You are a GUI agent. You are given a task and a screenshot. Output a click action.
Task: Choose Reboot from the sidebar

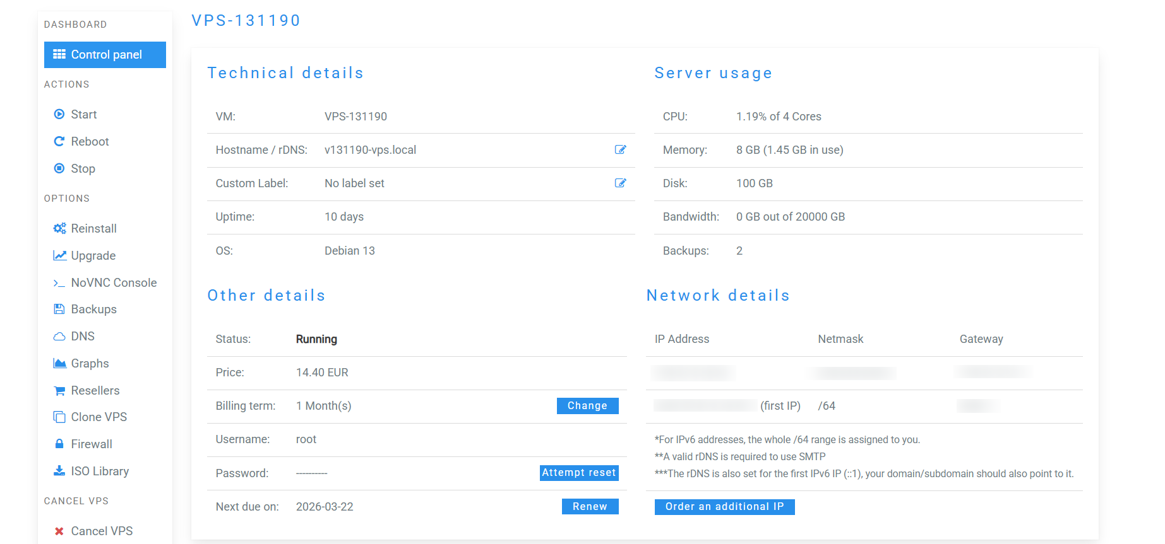pyautogui.click(x=90, y=141)
